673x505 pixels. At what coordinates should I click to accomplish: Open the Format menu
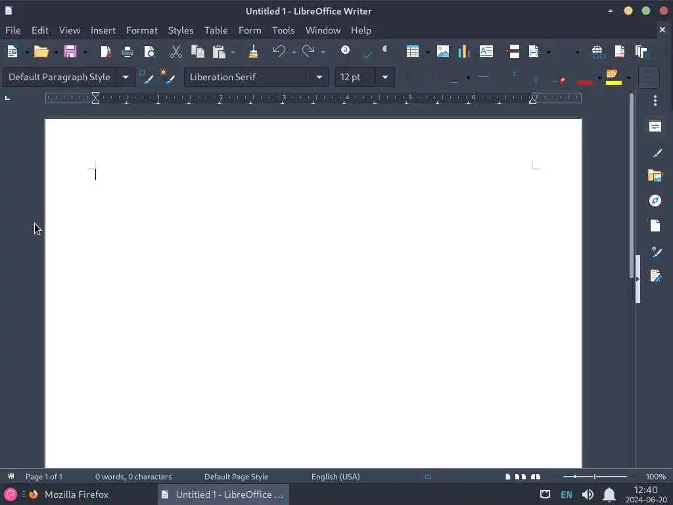point(142,30)
